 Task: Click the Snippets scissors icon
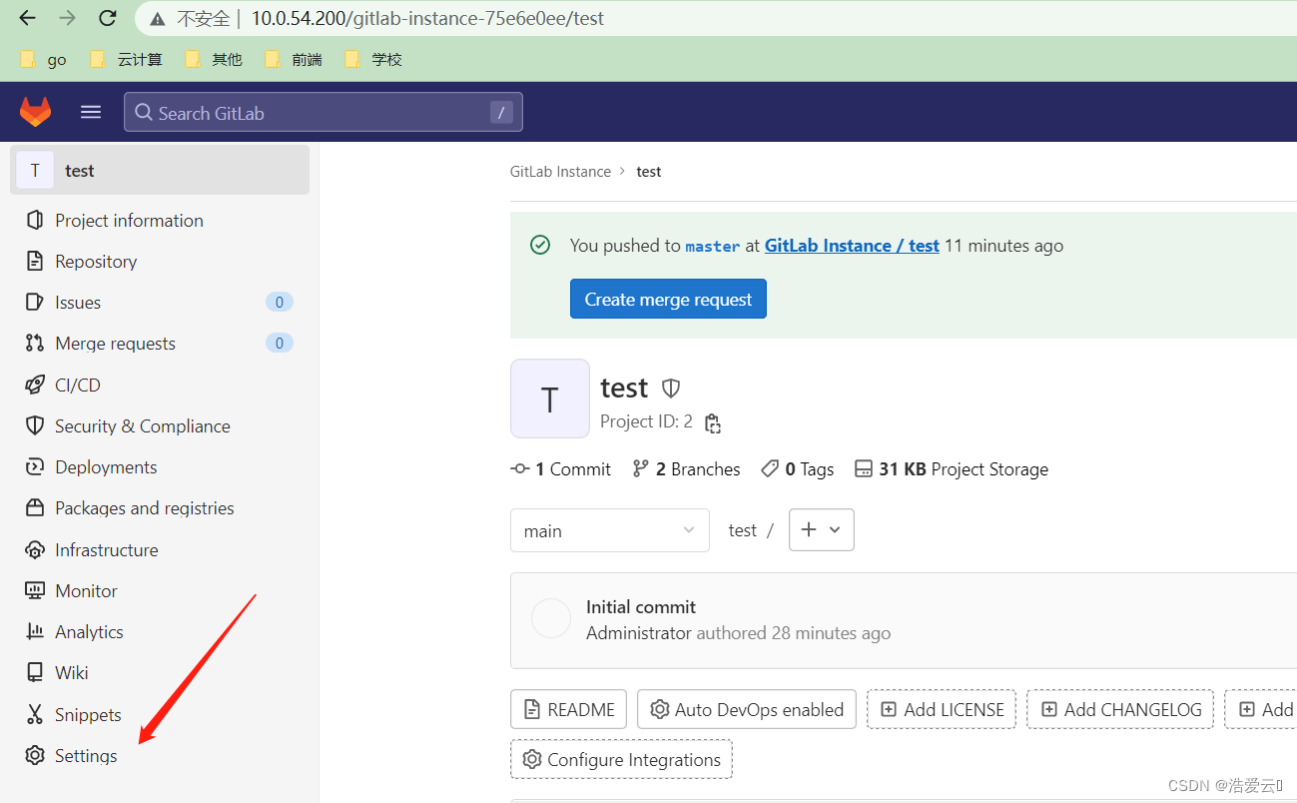click(35, 714)
